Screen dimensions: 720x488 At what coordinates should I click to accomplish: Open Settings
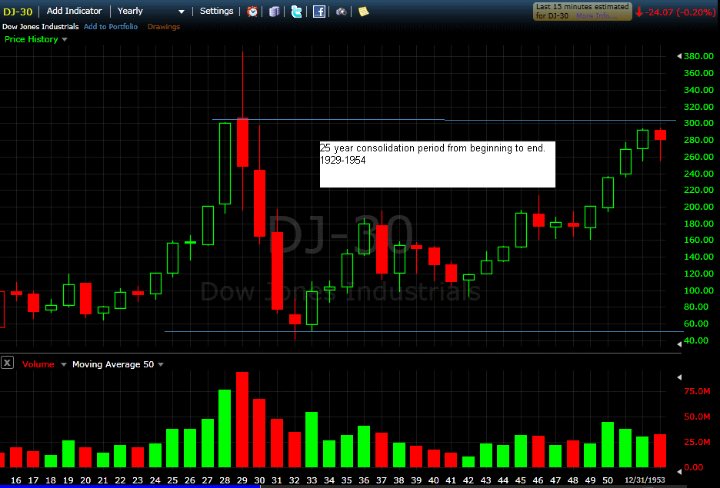pyautogui.click(x=216, y=11)
